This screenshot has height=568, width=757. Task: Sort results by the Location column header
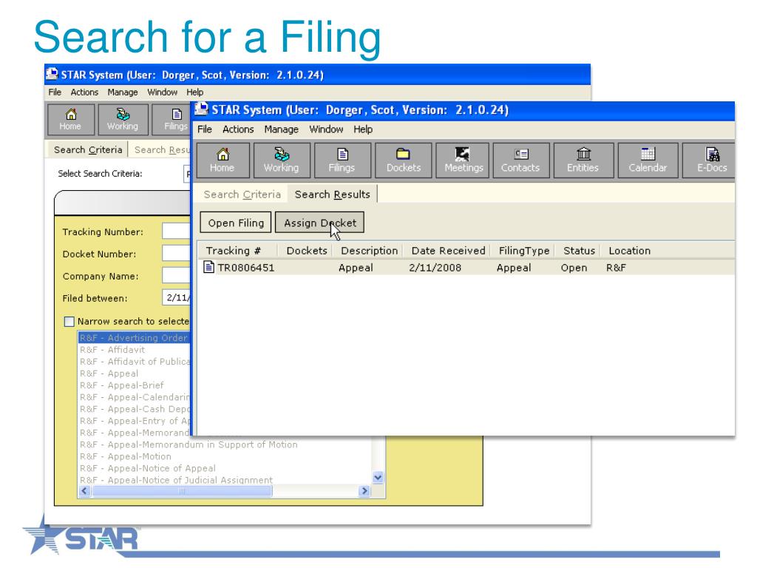coord(630,251)
